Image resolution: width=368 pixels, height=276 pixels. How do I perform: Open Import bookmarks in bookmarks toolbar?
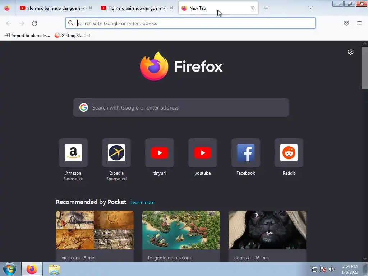[27, 36]
